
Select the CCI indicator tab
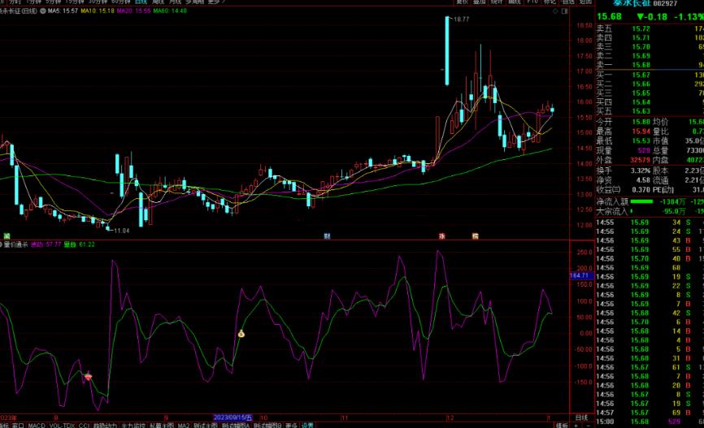(84, 425)
